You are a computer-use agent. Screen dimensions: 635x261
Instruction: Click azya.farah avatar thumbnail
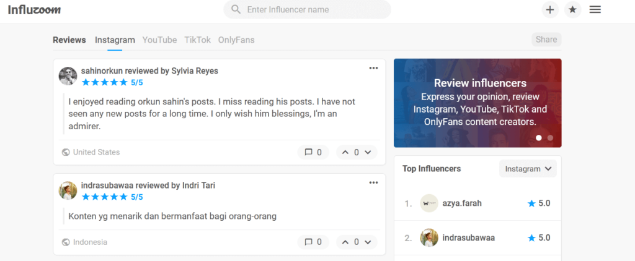point(429,203)
